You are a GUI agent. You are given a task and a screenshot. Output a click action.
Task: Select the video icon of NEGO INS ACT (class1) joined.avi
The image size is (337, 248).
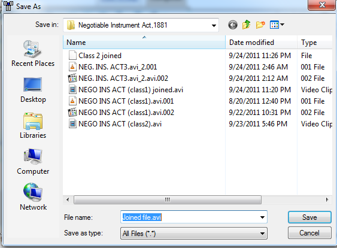click(x=72, y=90)
